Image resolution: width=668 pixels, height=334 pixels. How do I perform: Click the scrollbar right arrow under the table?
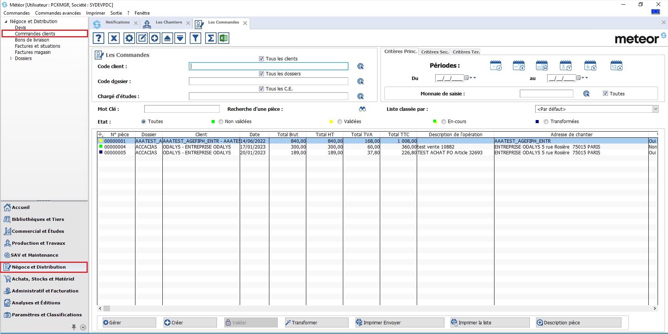coord(655,309)
